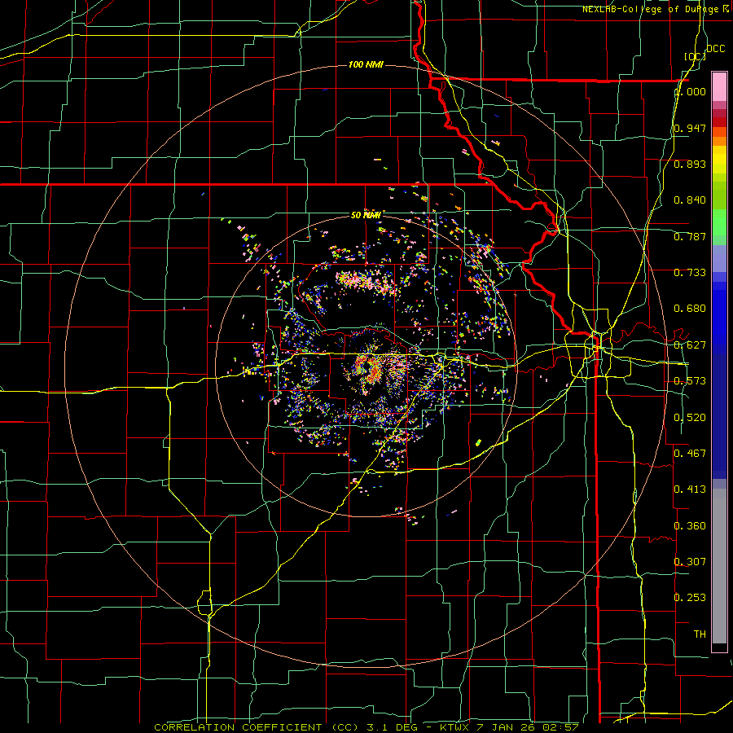Click the 0.733 scale value
733x733 pixels.
click(690, 273)
